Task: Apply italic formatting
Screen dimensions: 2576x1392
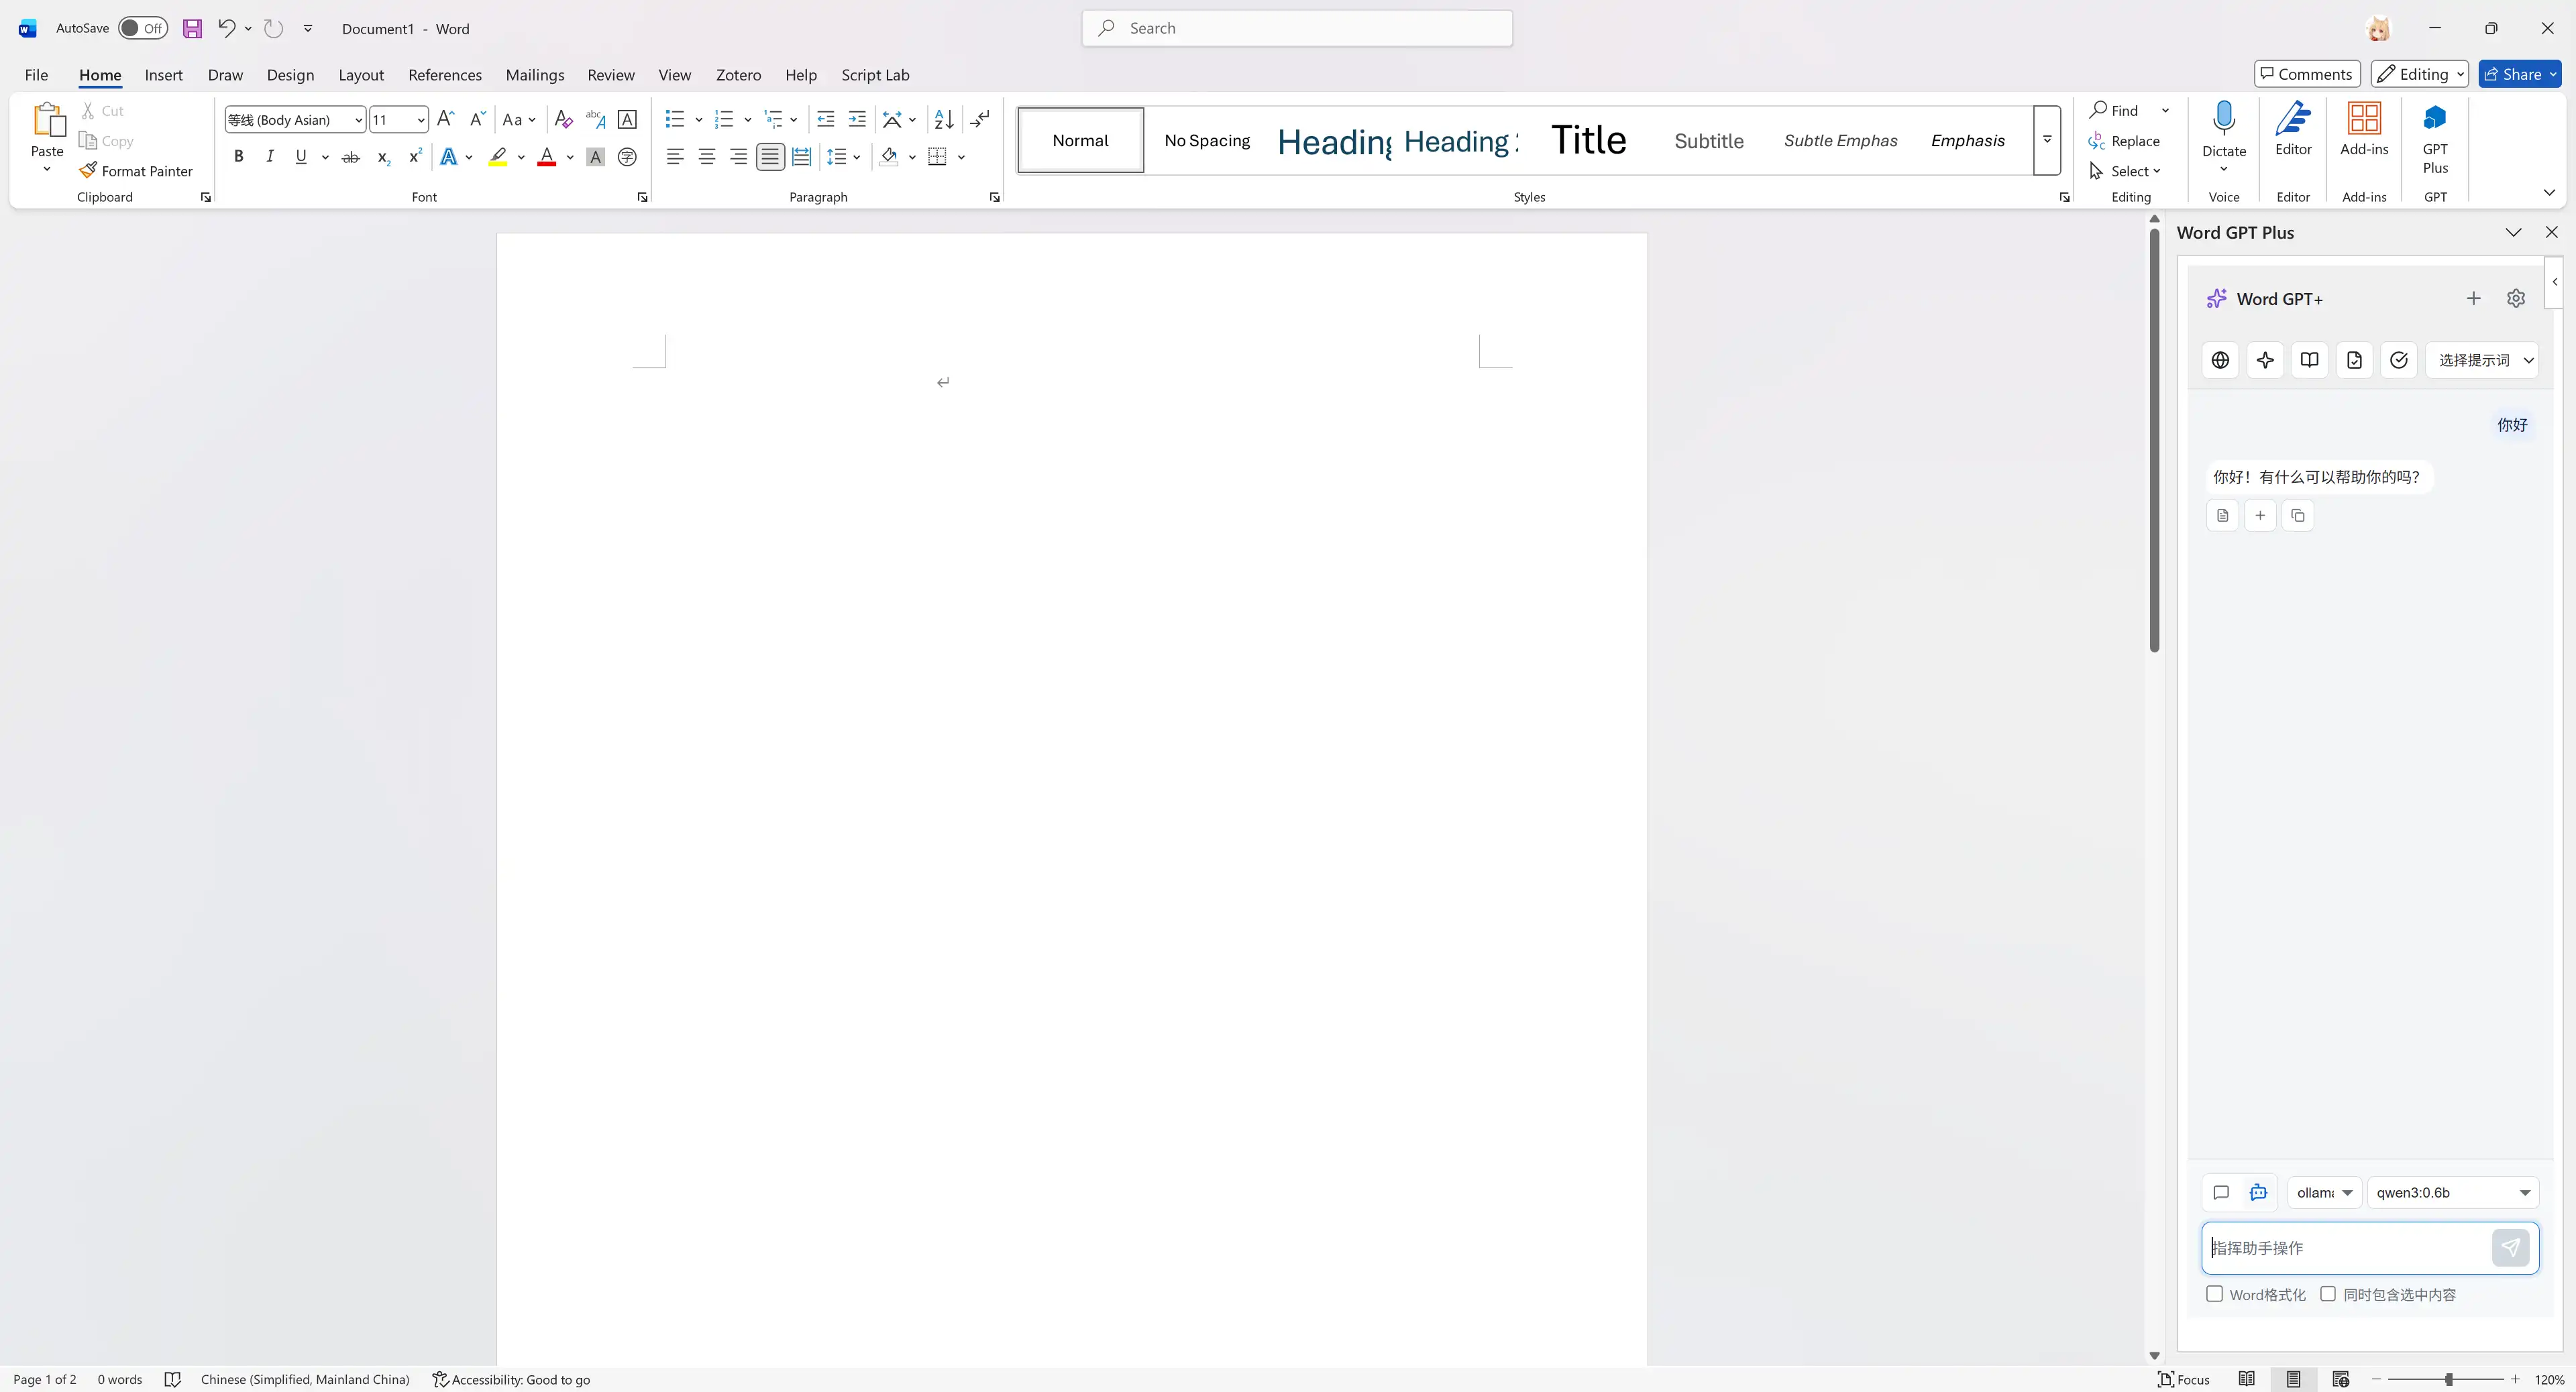Action: coord(269,157)
